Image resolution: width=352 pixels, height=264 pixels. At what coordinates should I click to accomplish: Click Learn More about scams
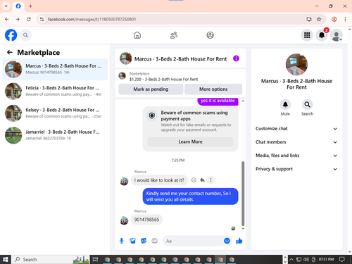(190, 142)
